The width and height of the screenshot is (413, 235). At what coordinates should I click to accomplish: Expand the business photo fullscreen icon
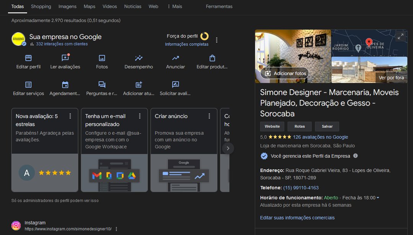pos(400,37)
